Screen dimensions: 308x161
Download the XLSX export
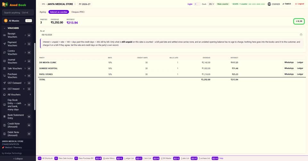(x=299, y=21)
